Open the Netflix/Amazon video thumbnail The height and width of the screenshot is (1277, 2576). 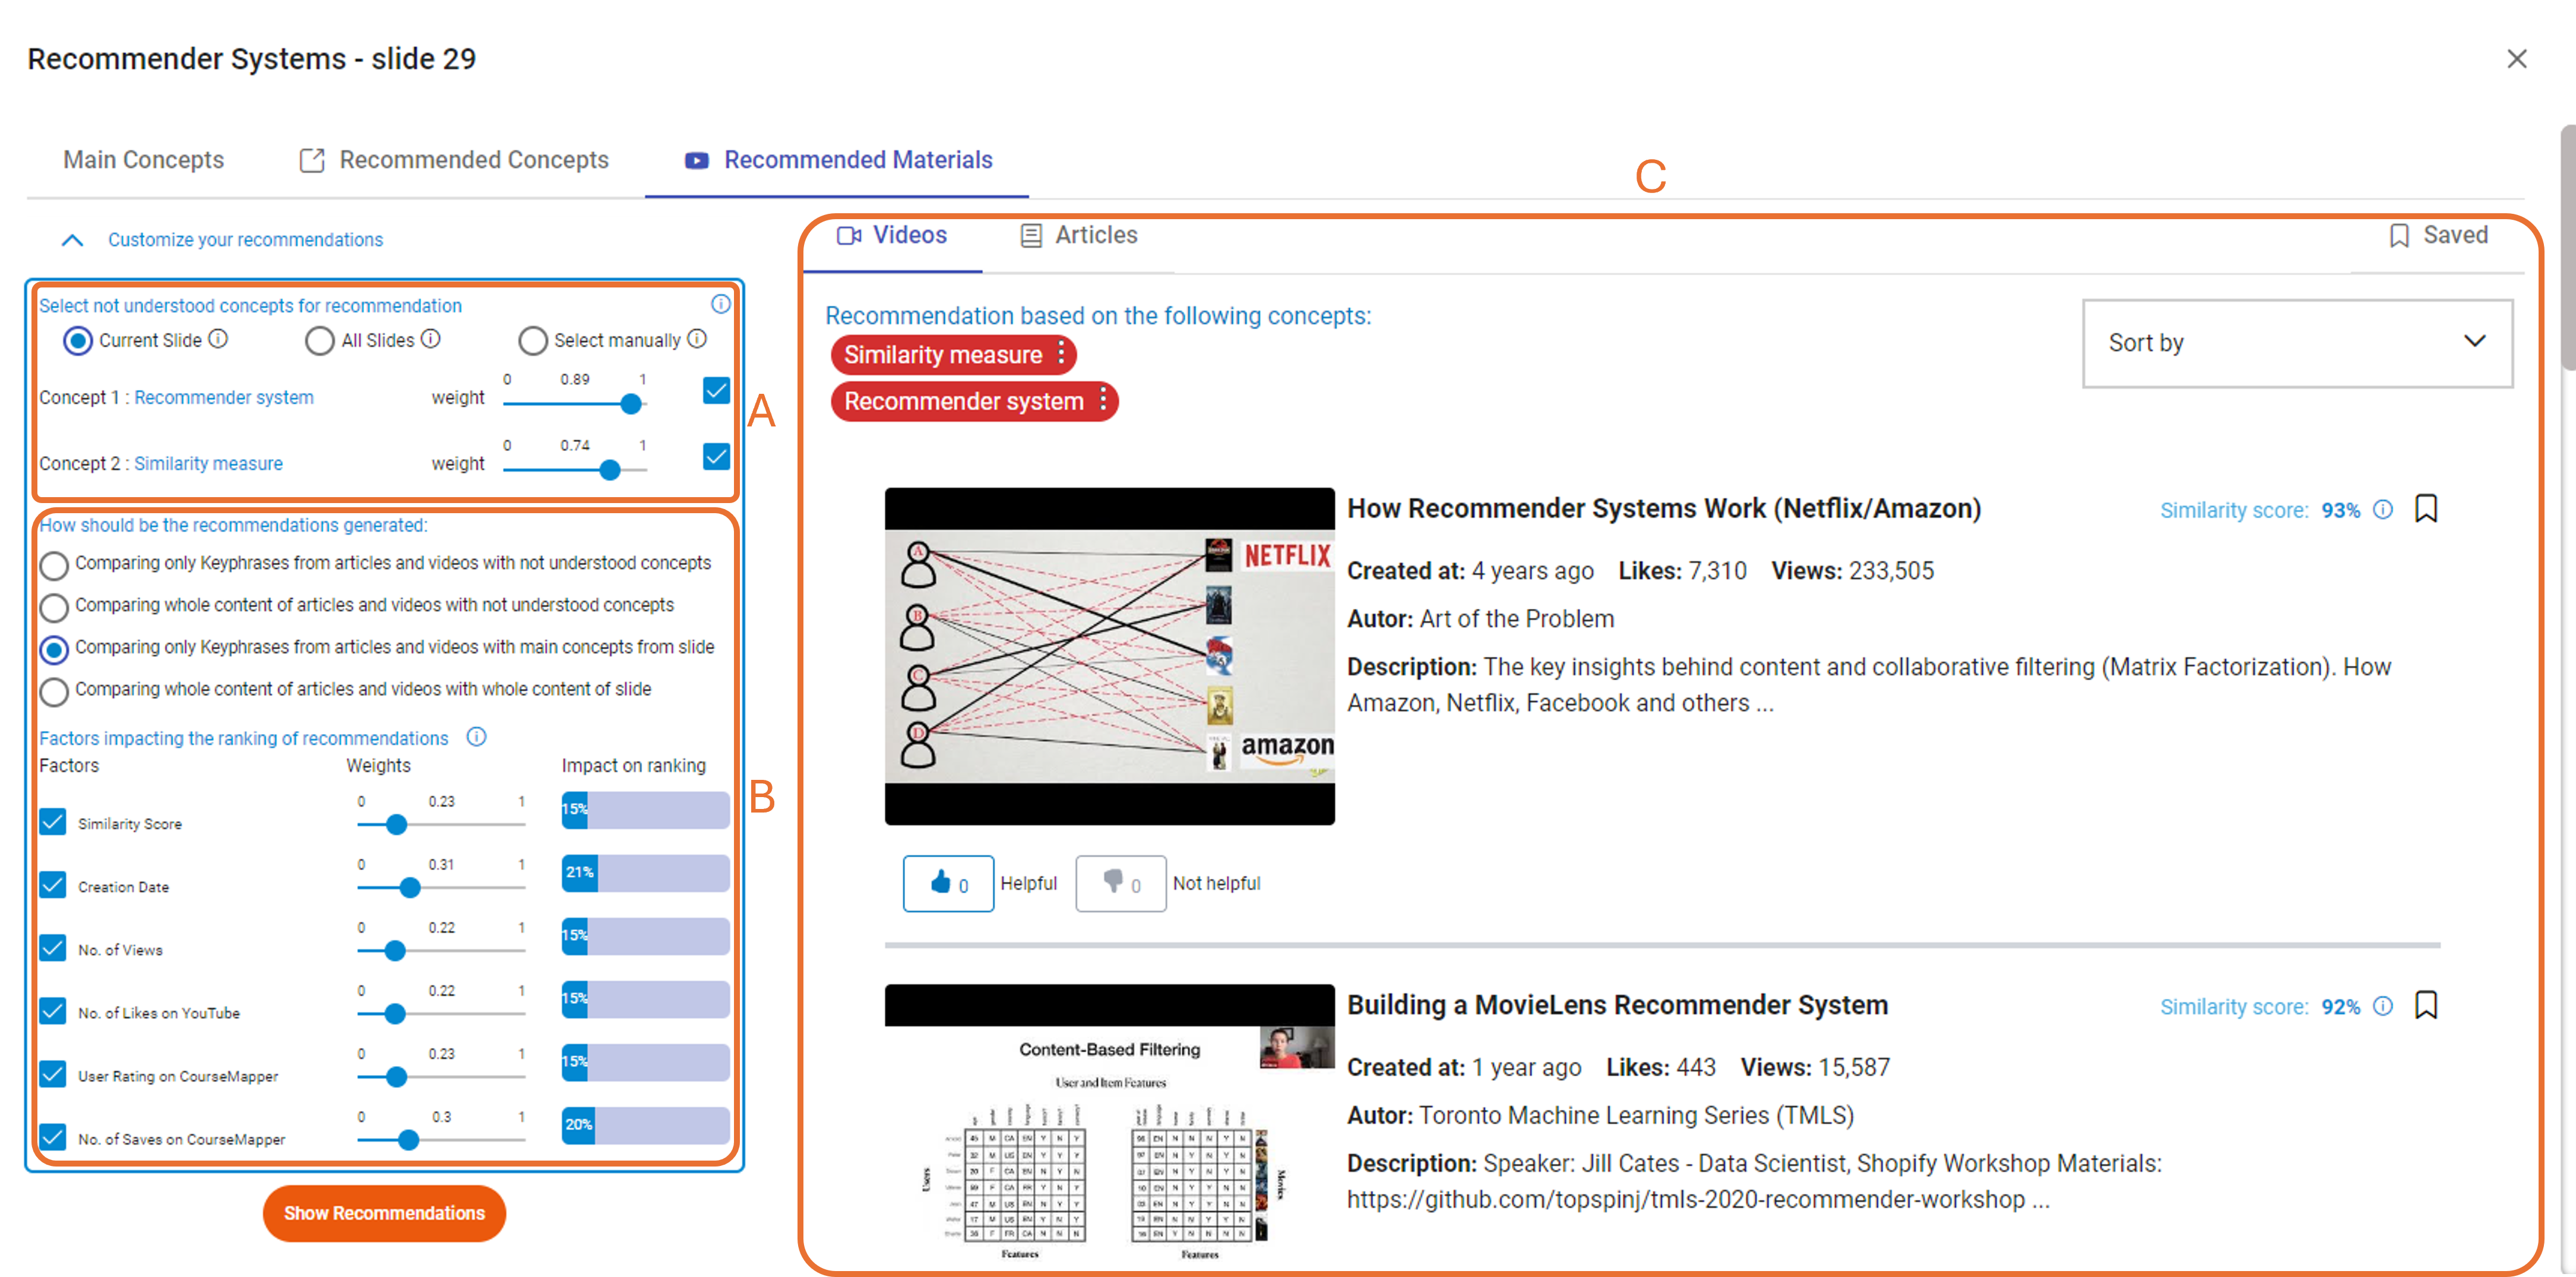(1109, 656)
